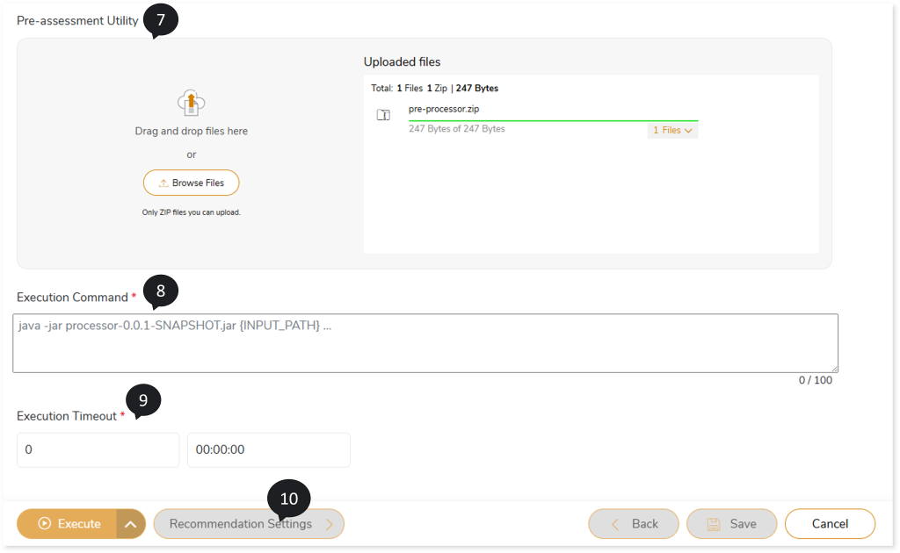900x553 pixels.
Task: Click the pre-processor.zip upload progress bar
Action: [x=553, y=120]
